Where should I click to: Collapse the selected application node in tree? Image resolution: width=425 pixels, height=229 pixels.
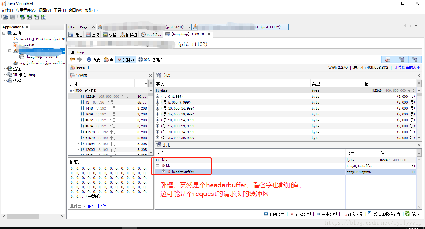[x=10, y=51]
